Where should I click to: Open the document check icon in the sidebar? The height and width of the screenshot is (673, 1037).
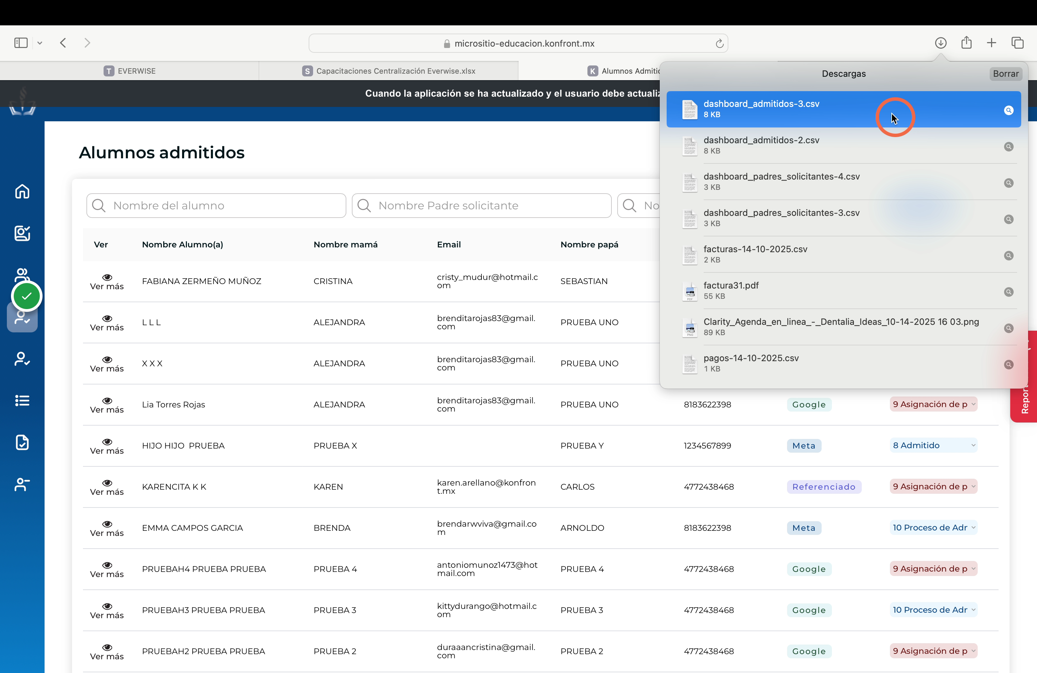(22, 442)
